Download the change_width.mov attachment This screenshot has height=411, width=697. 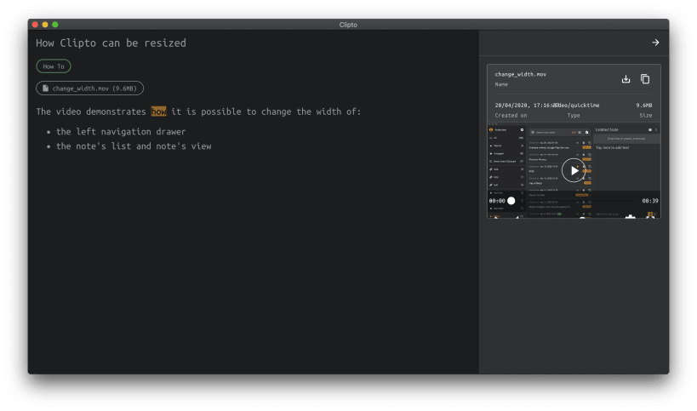pos(626,79)
